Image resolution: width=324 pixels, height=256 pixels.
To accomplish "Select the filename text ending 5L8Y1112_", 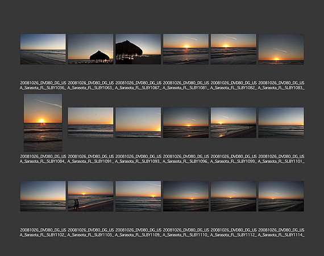I will click(234, 233).
